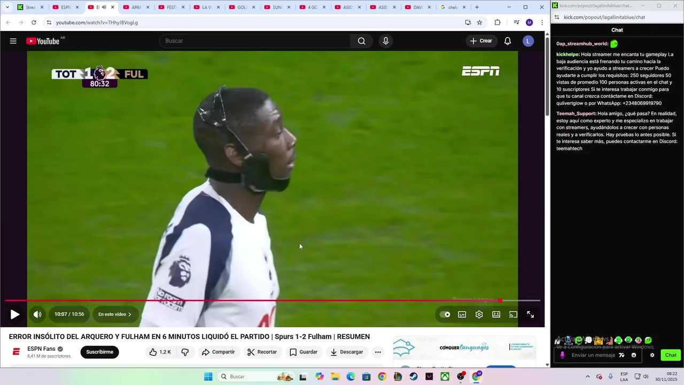Send message with green Chat button

pyautogui.click(x=671, y=355)
